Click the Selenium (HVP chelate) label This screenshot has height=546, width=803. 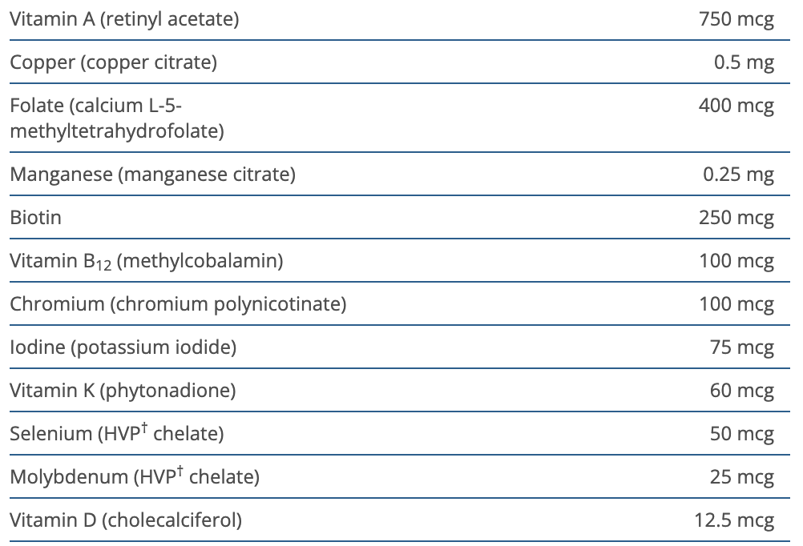(116, 434)
